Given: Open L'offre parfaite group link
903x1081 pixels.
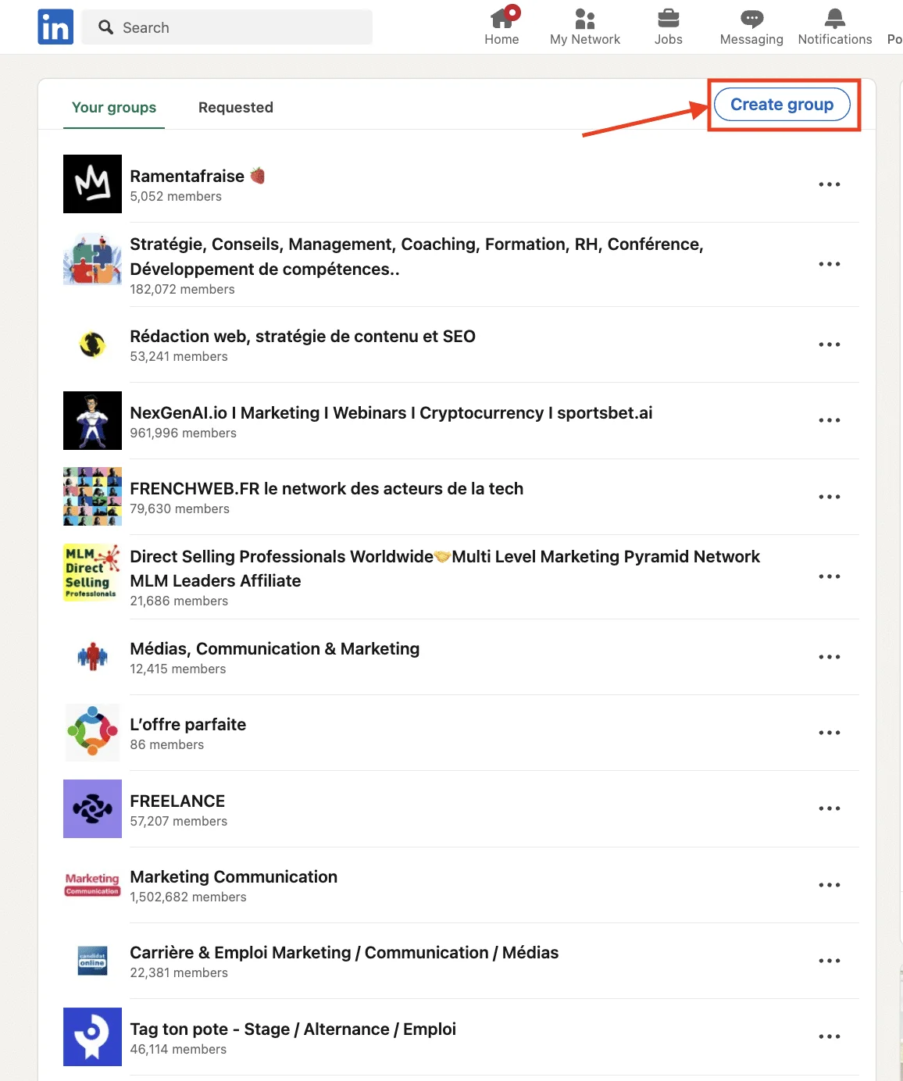Looking at the screenshot, I should 188,725.
